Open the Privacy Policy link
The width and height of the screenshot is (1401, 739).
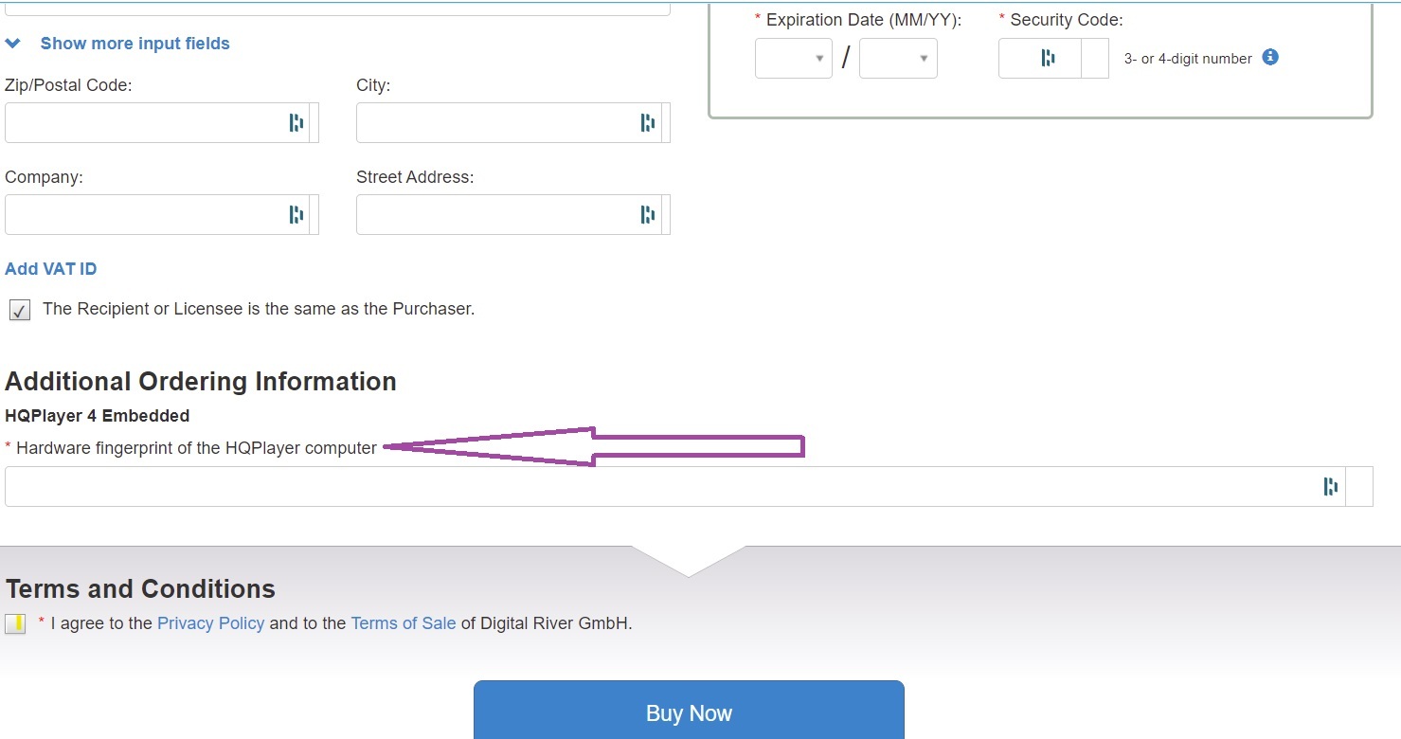[210, 623]
